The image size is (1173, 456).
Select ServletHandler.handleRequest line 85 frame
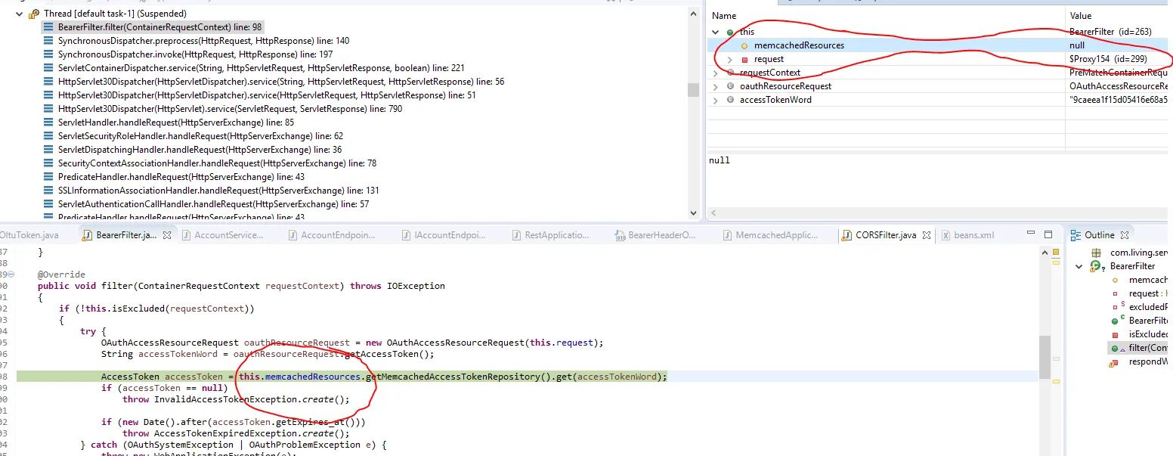click(x=176, y=123)
